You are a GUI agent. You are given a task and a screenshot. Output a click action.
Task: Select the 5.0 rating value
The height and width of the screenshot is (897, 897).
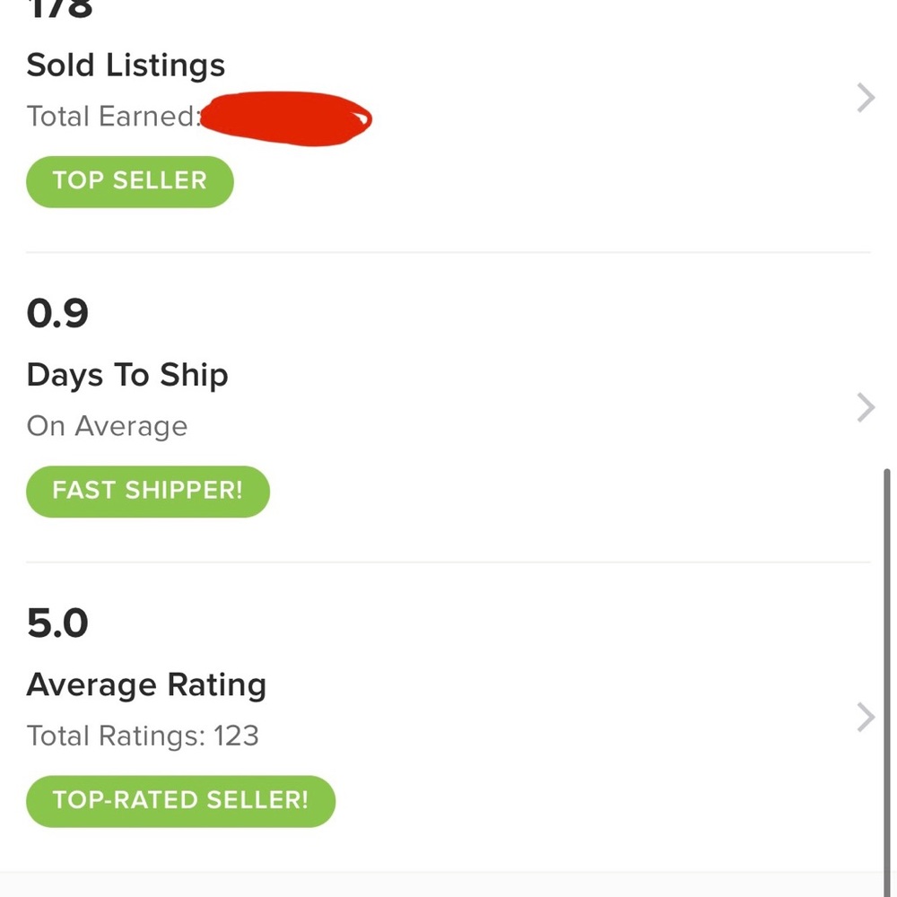coord(57,623)
